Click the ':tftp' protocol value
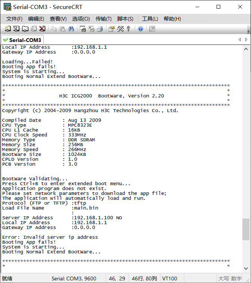This screenshot has height=283, width=251. coord(79,203)
